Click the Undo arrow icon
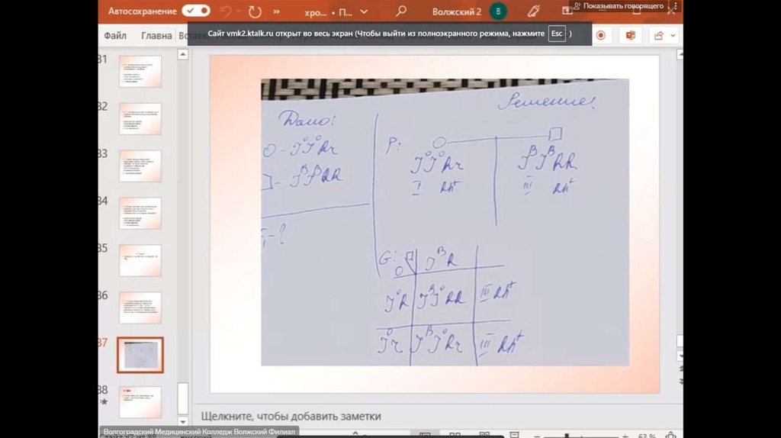781x438 pixels. [x=226, y=11]
